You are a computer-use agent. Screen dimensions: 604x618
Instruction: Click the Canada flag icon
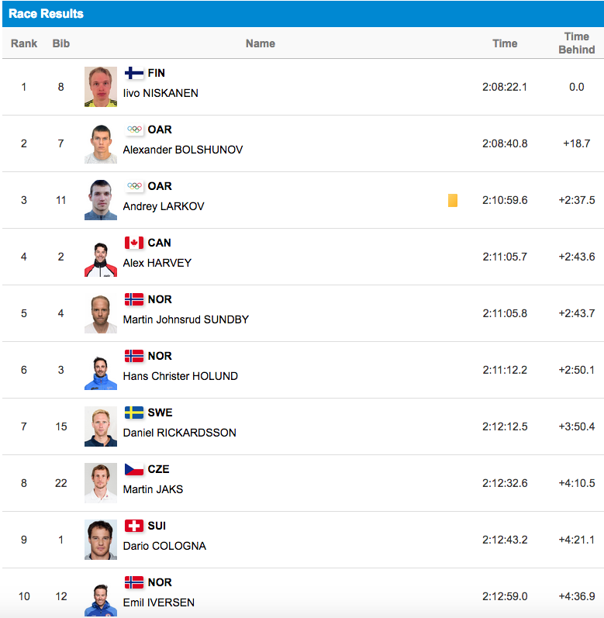pyautogui.click(x=134, y=243)
